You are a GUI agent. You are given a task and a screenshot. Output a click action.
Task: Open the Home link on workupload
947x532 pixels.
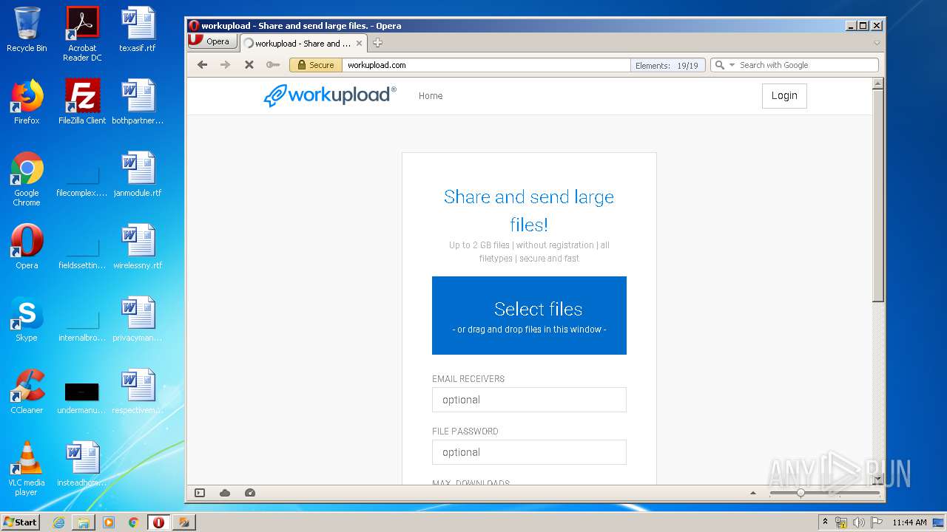(431, 96)
